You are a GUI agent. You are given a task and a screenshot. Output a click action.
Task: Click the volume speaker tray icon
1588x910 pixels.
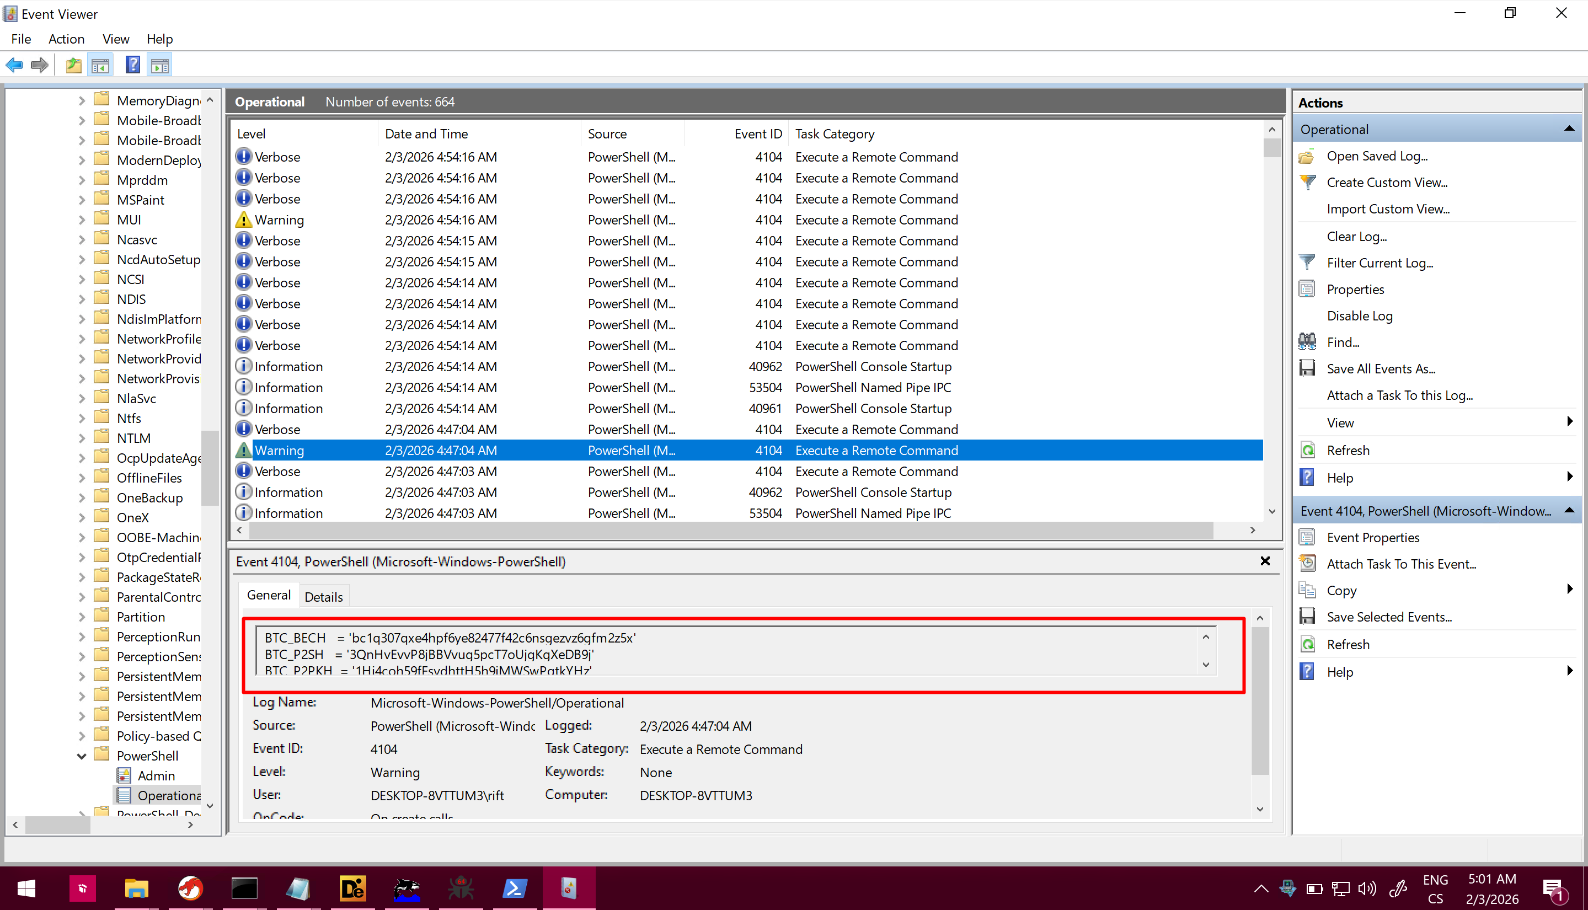point(1367,888)
